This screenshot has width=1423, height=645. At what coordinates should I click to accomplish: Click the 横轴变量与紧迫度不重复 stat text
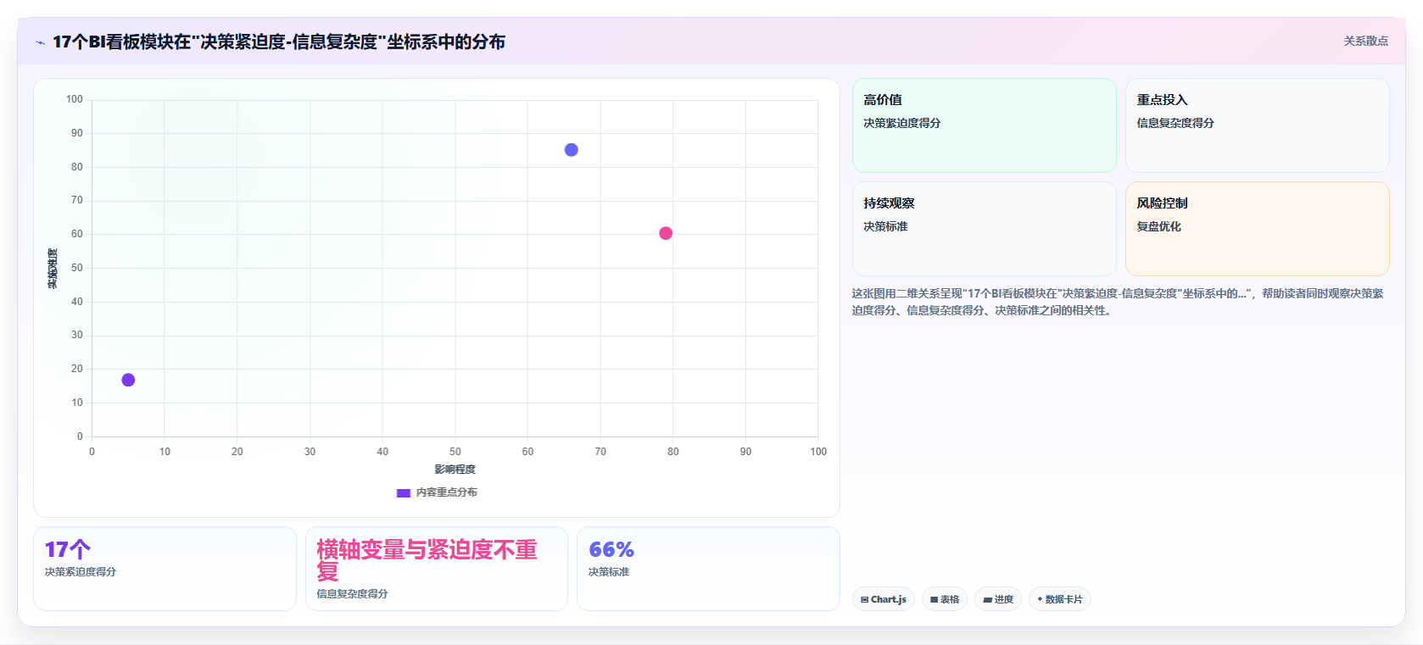tap(427, 560)
